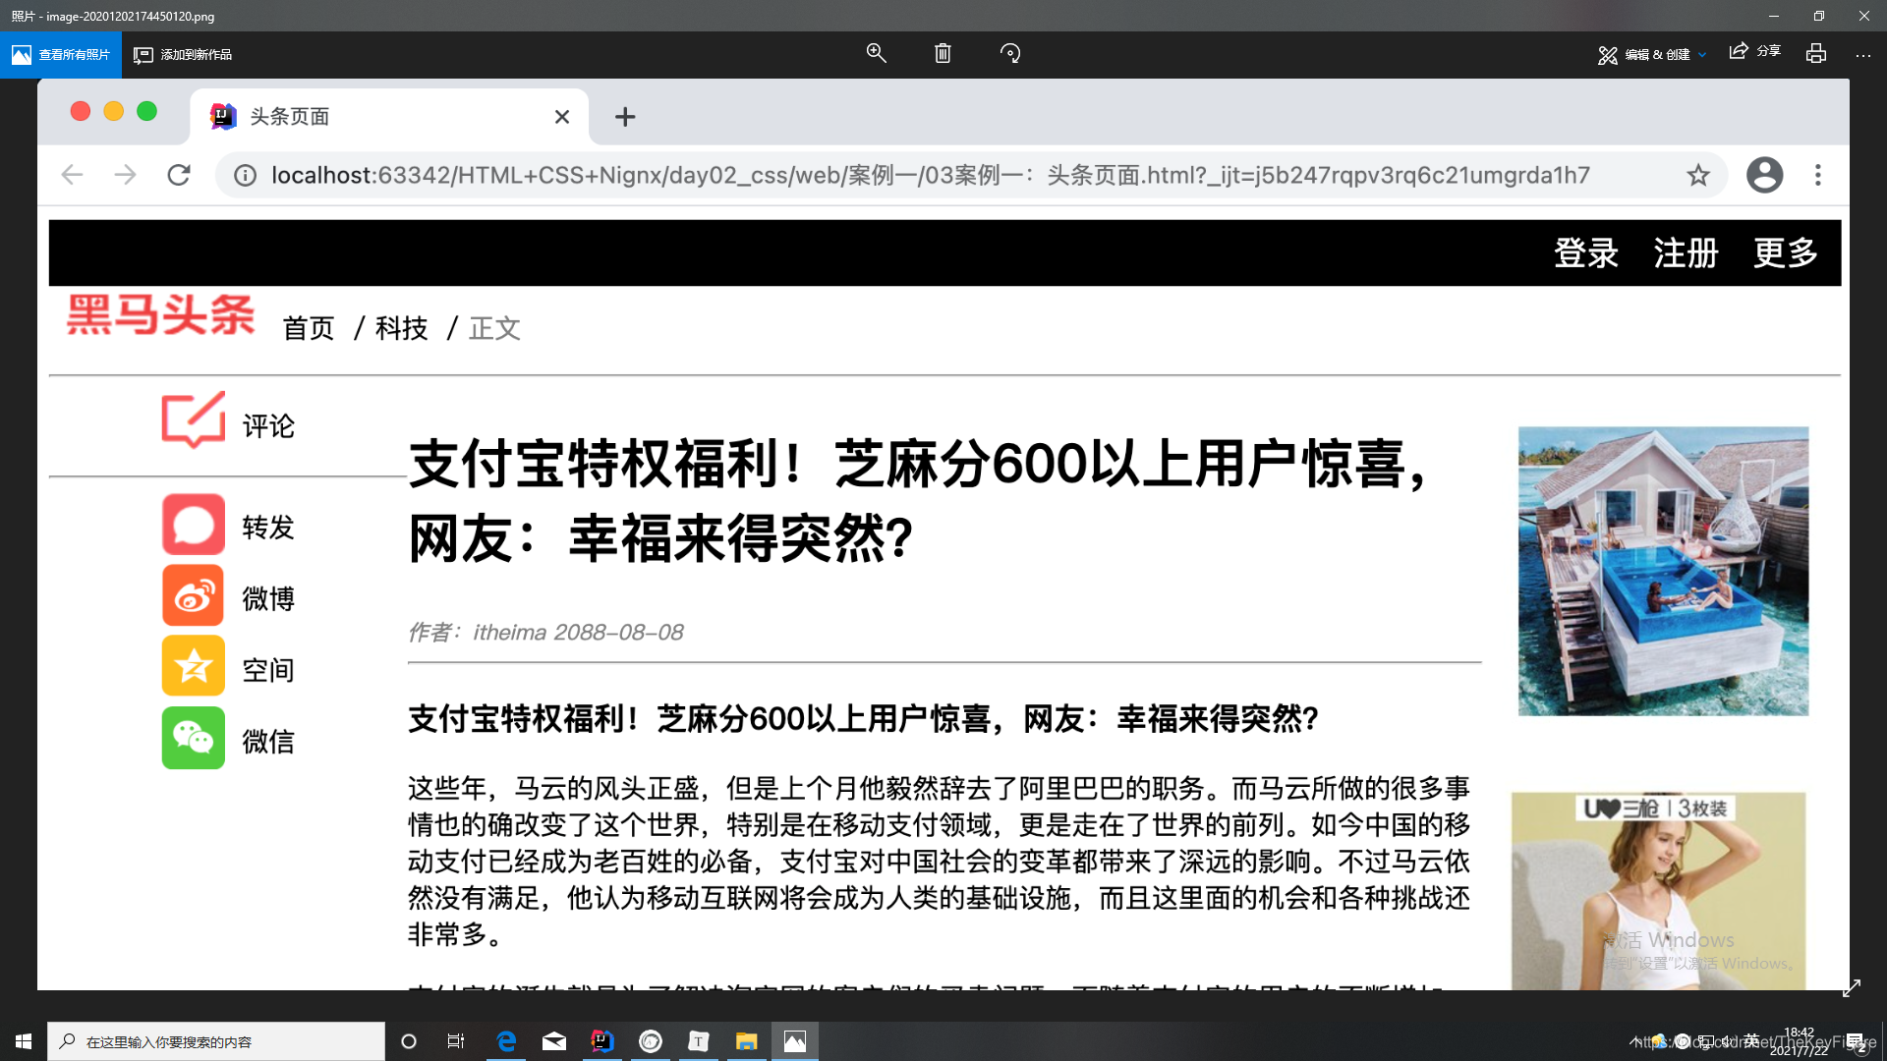Click the 空间 Qzone star icon
This screenshot has height=1061, width=1887.
click(x=194, y=666)
